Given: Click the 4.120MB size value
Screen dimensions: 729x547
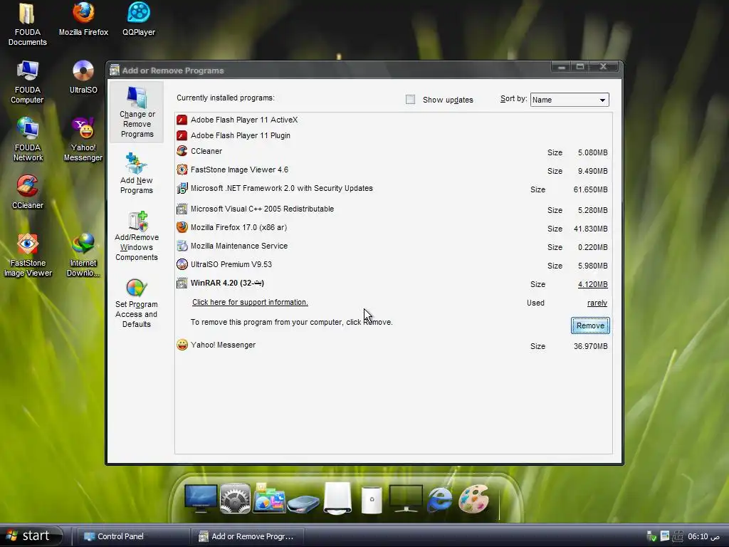Looking at the screenshot, I should (x=593, y=284).
